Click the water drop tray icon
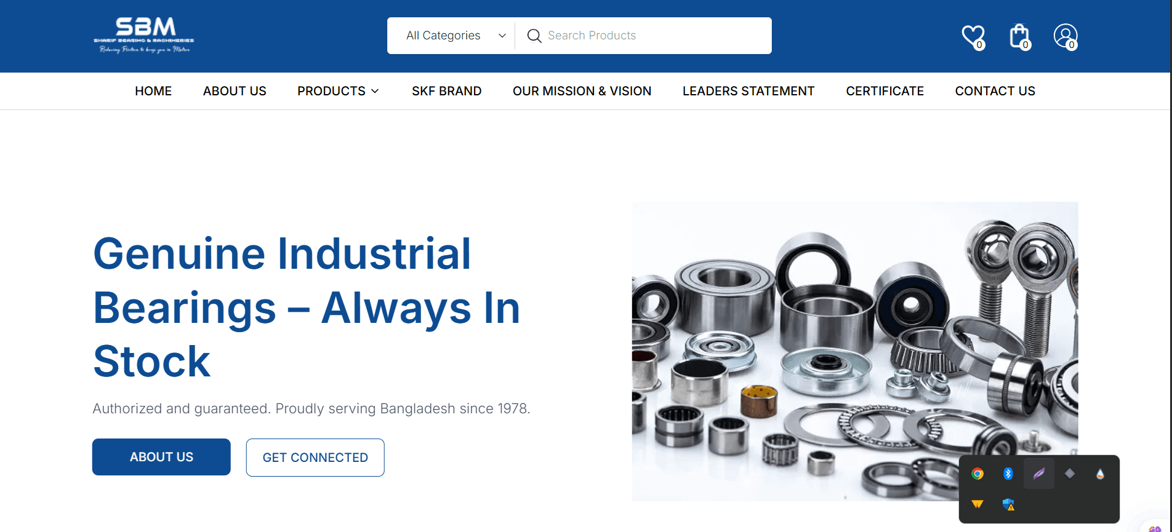Screen dimensions: 1172x532 pos(1100,474)
